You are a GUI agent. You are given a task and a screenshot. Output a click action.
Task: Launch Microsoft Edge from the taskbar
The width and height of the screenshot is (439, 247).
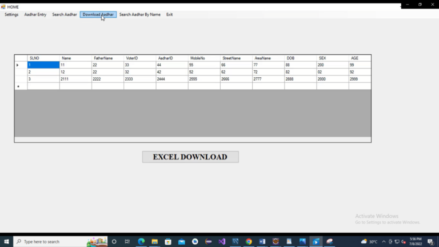pos(141,241)
